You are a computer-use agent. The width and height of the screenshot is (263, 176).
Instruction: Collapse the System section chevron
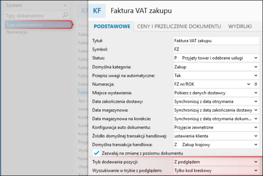point(65,5)
